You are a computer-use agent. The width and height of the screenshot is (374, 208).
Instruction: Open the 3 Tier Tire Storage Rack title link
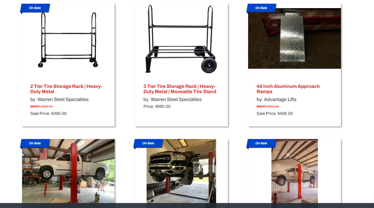180,89
